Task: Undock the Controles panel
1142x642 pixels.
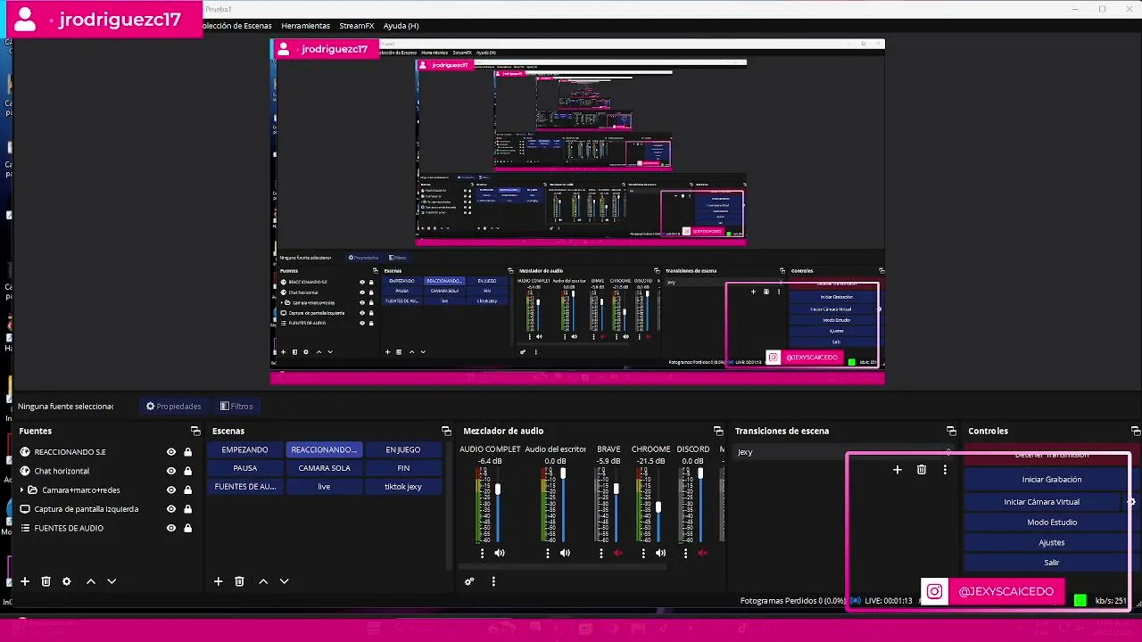Action: click(1135, 432)
